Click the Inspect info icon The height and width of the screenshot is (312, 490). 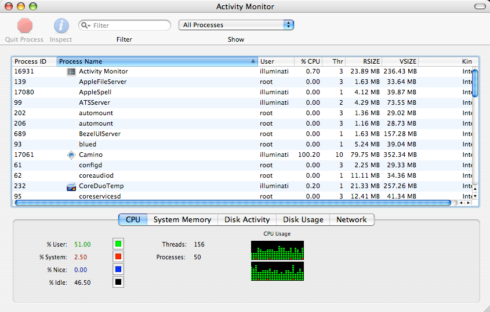tap(61, 25)
